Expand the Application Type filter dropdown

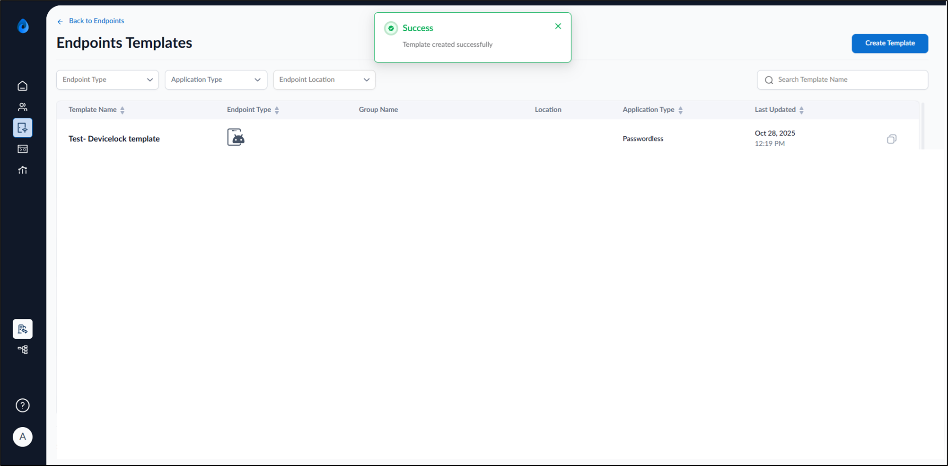(216, 80)
